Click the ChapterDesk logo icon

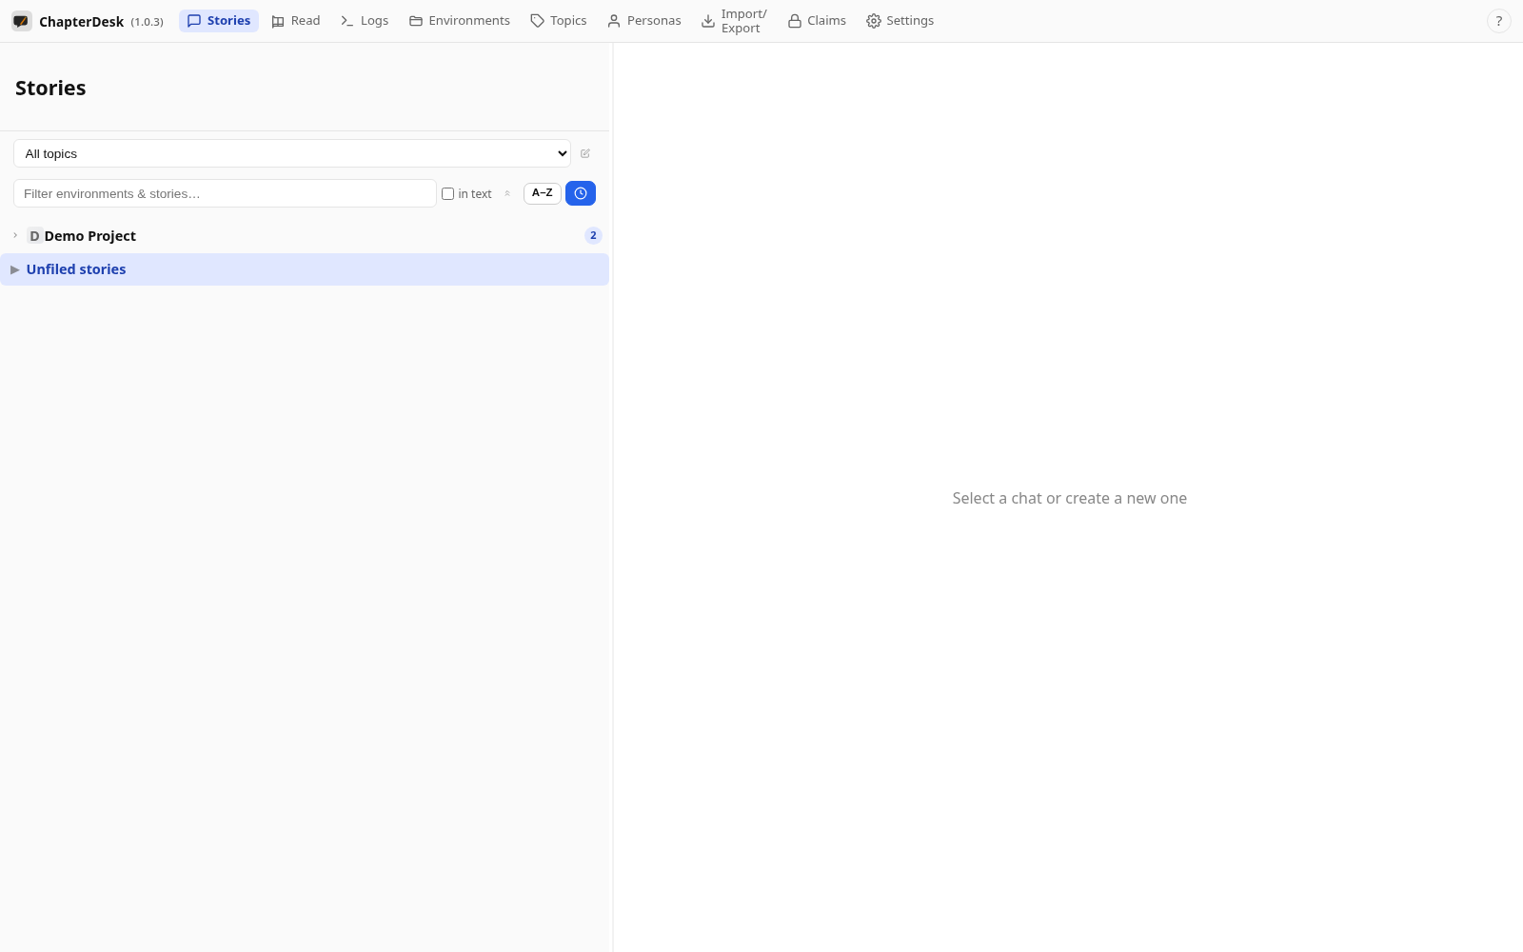click(x=21, y=21)
